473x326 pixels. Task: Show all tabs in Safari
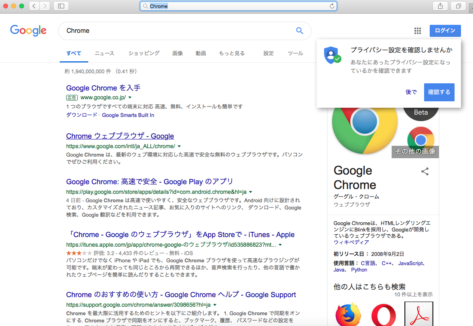(x=458, y=6)
